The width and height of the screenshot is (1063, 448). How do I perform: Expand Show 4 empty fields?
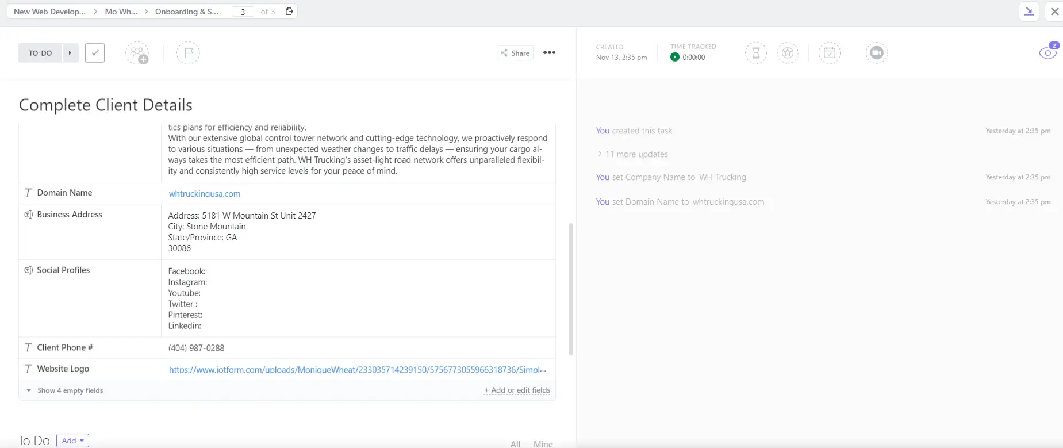coord(65,390)
